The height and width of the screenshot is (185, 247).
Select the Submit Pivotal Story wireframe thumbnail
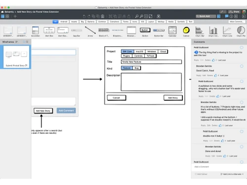point(16,57)
